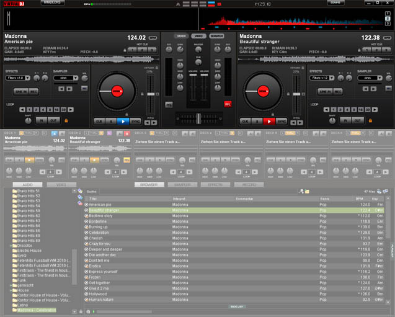Open the SAMPLER tab in browser area
The image size is (395, 317).
point(183,185)
